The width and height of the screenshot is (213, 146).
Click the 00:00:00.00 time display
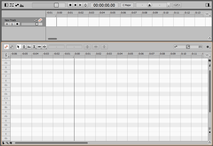[104, 5]
